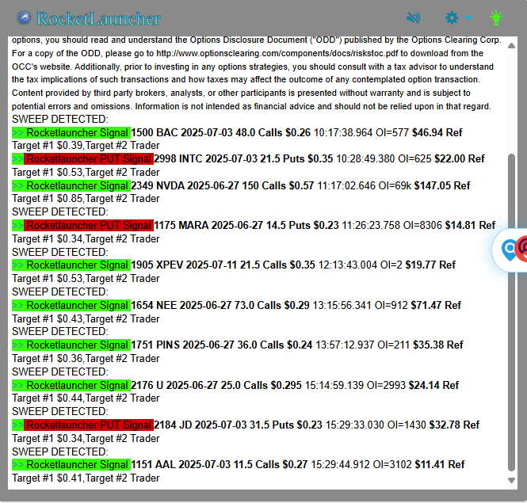Click timestamp '10:28:49.380 OI=625'
The image size is (527, 503).
point(384,159)
